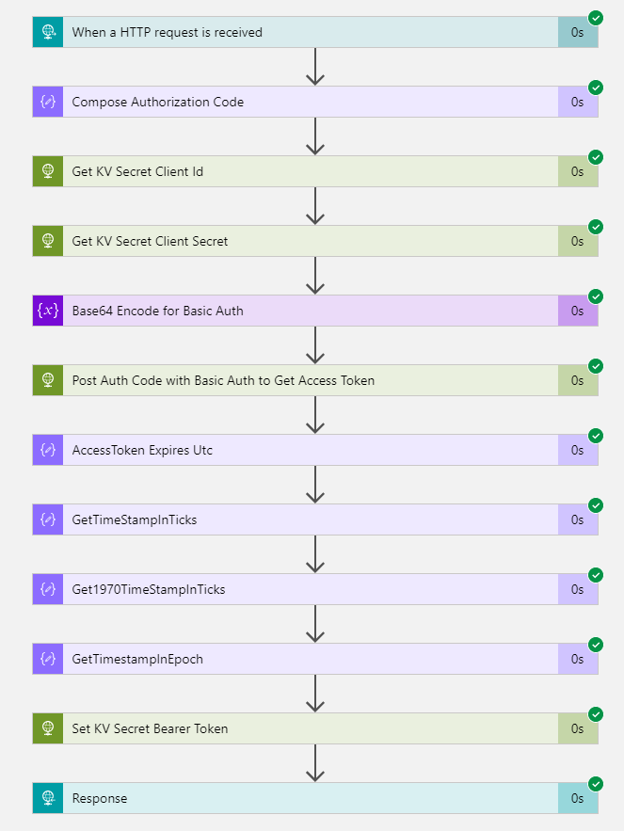Click the Get KV Secret Client Id icon
This screenshot has height=831, width=624.
[48, 171]
